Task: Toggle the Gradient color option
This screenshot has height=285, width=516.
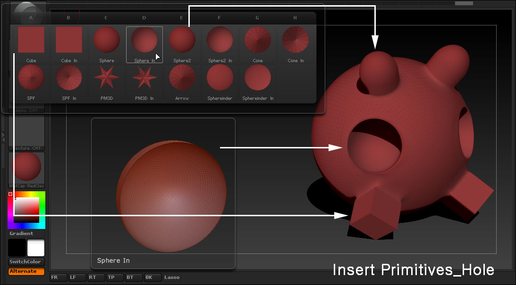Action: 22,234
